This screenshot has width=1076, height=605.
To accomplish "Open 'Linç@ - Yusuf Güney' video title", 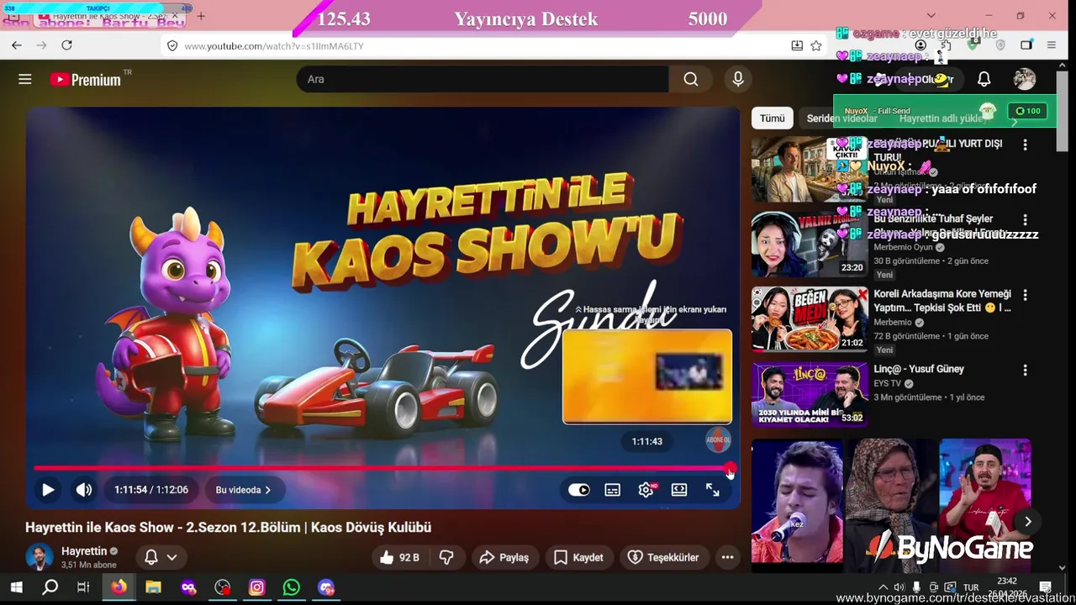I will pos(919,369).
